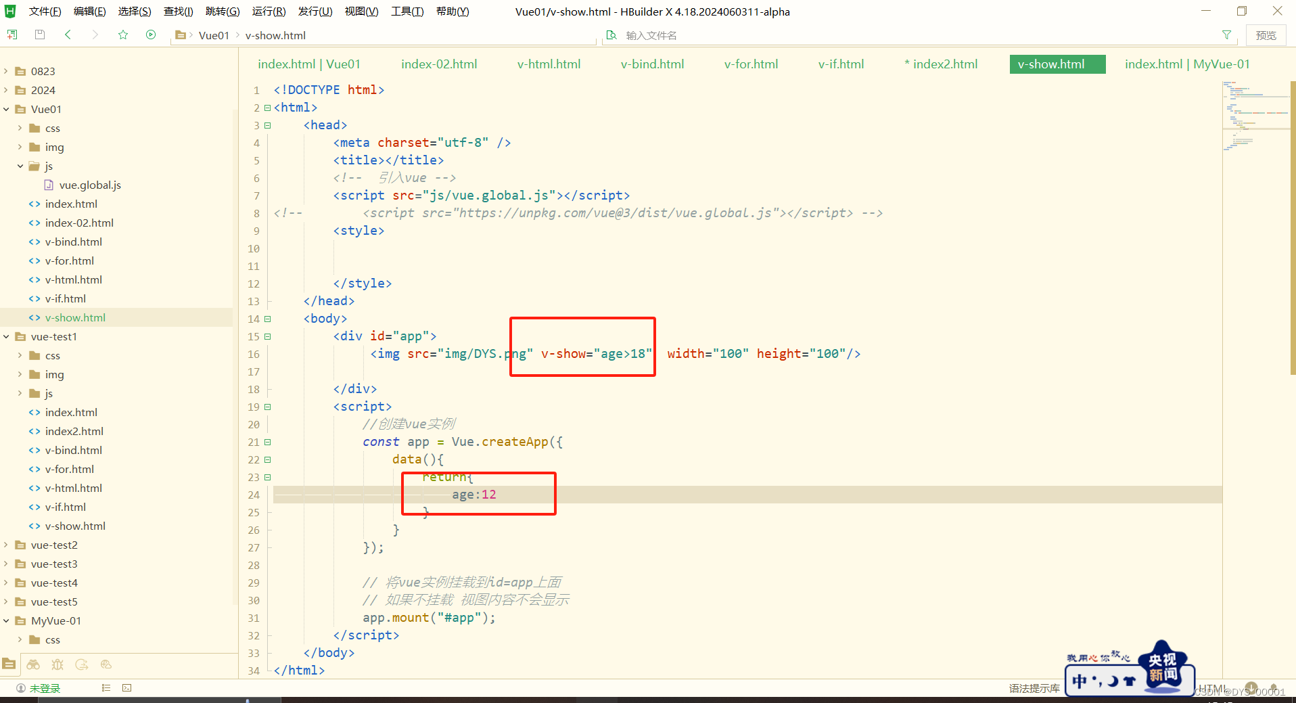This screenshot has height=703, width=1296.
Task: Click the breadcrumb folder icon
Action: click(x=181, y=35)
